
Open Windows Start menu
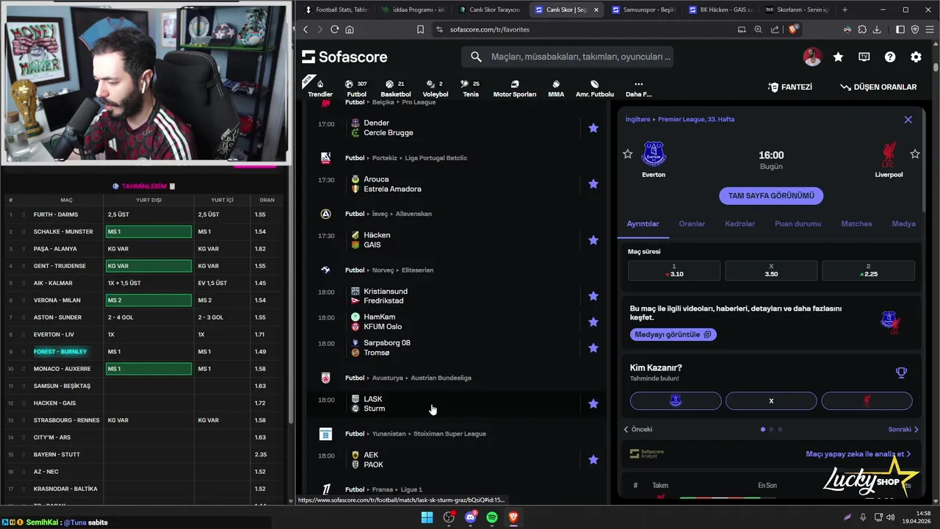coord(427,517)
